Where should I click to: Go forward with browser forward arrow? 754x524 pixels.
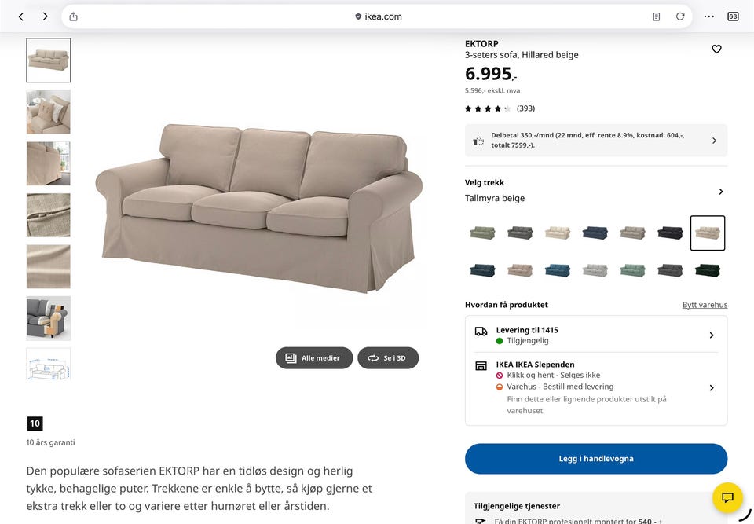46,16
